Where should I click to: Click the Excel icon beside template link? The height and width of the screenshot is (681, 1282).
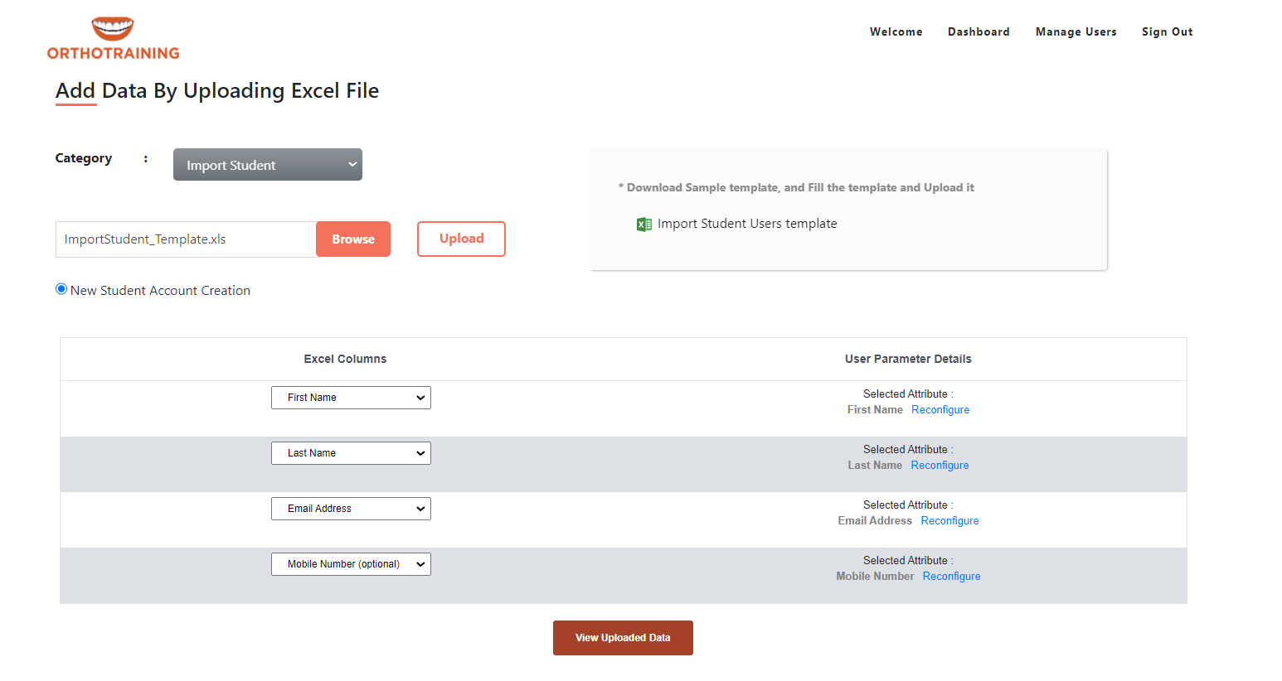(x=643, y=225)
